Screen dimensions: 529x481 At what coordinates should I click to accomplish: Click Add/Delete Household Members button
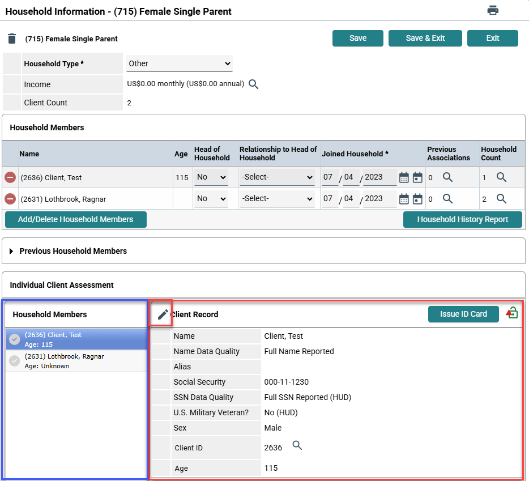(x=75, y=219)
